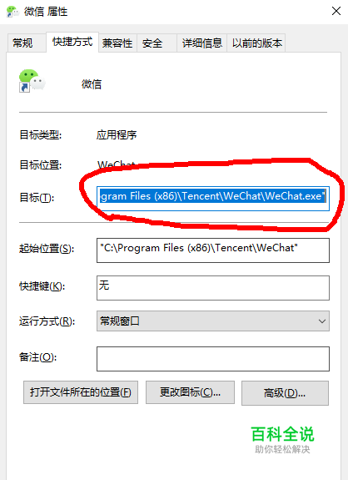
Task: Click the WeChat shortcut icon
Action: 32,81
